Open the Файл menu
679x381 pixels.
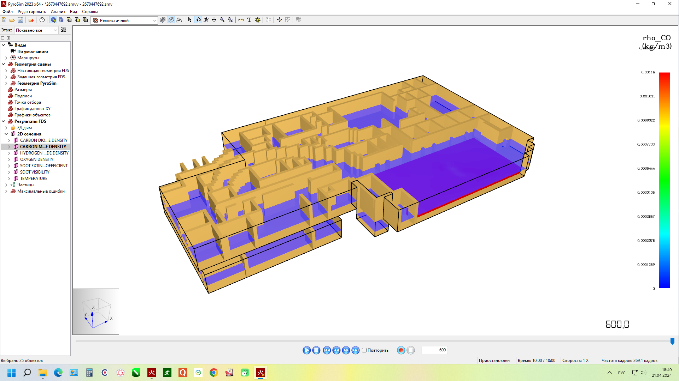pyautogui.click(x=7, y=12)
